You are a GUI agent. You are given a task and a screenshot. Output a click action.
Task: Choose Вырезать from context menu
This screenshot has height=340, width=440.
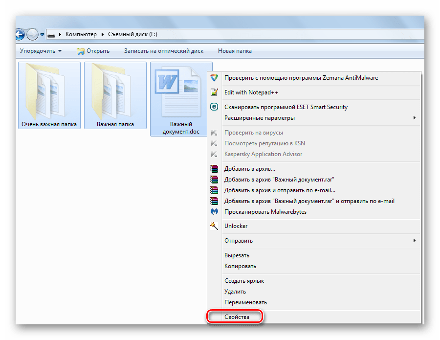(314, 255)
